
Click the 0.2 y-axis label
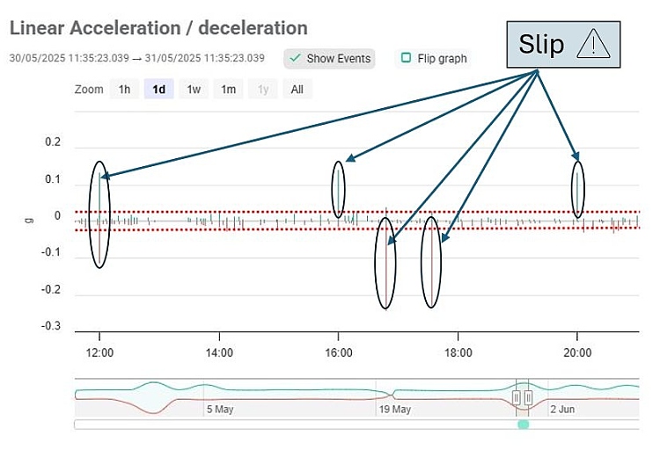[x=53, y=142]
